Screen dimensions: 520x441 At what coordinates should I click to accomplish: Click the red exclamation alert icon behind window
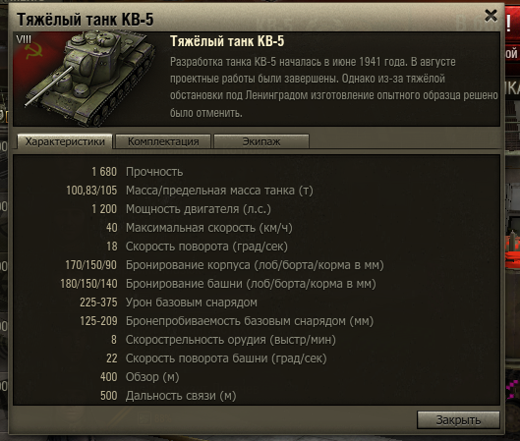click(509, 24)
